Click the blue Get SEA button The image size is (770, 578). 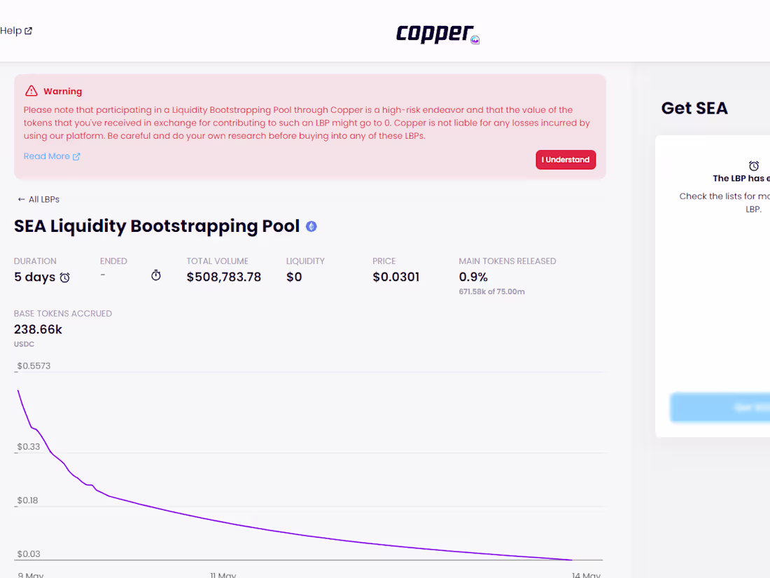[x=728, y=407]
